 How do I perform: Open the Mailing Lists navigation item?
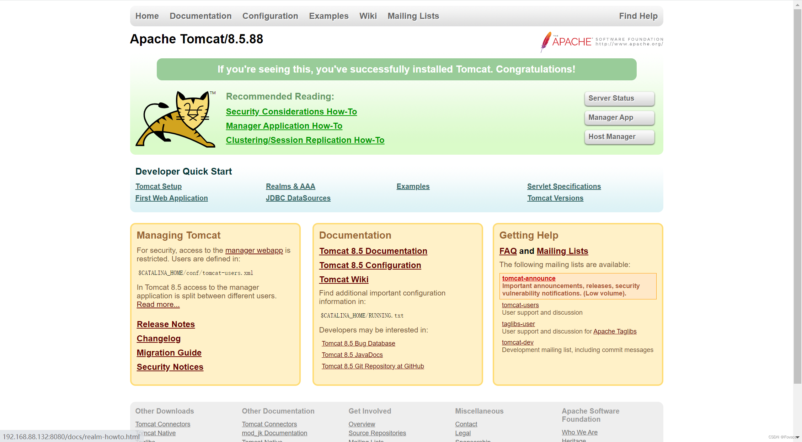click(413, 16)
